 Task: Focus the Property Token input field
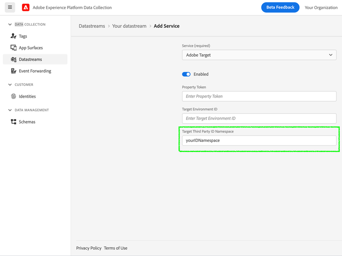(259, 96)
